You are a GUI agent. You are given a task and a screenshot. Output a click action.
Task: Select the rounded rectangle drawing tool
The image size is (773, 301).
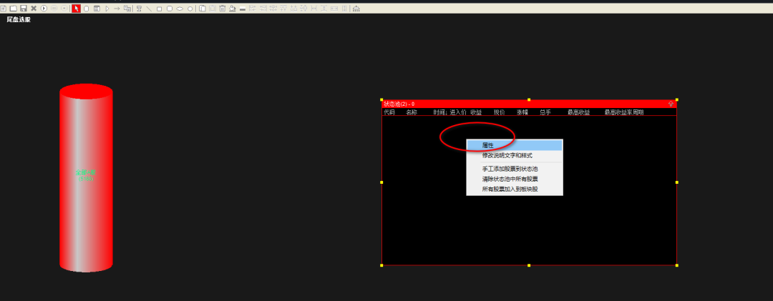(170, 9)
